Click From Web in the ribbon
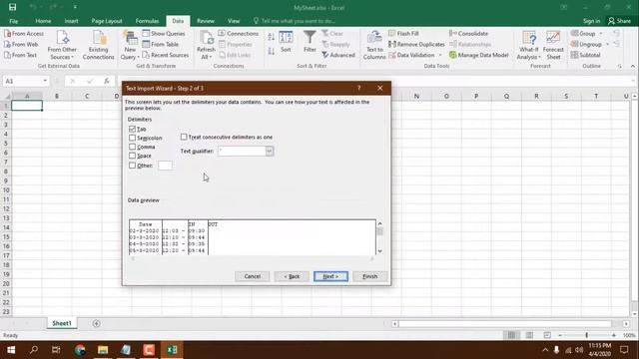 (21, 44)
